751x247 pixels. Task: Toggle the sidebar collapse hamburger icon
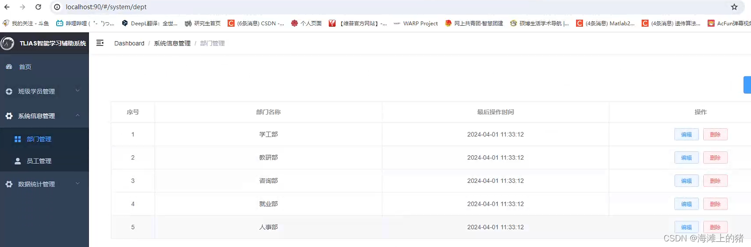[100, 43]
